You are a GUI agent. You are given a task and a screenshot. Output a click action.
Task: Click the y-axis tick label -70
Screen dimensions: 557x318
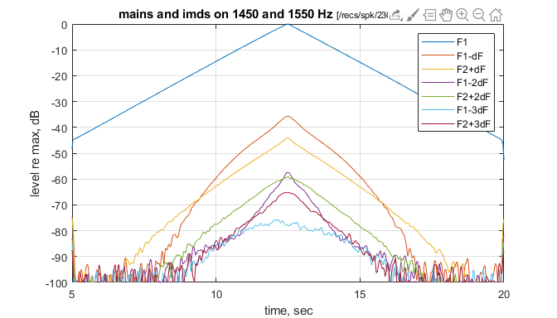click(x=60, y=205)
